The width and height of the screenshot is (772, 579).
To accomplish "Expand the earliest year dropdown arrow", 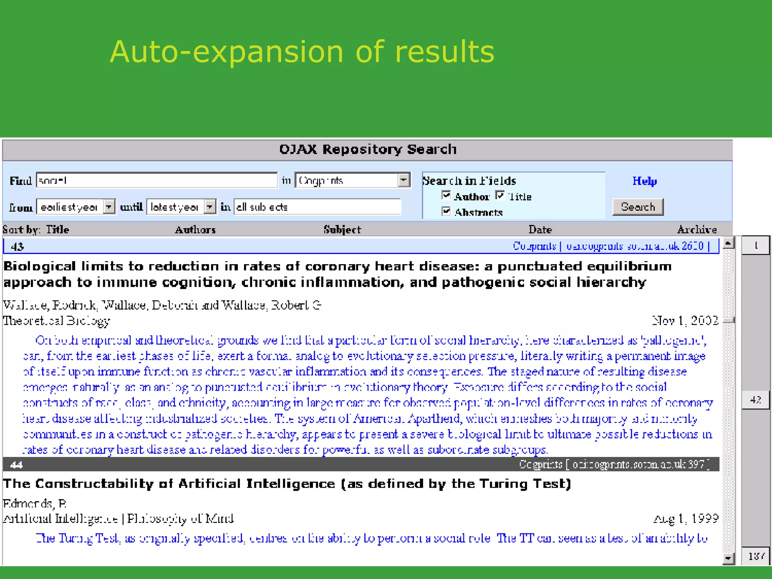I will click(x=109, y=207).
